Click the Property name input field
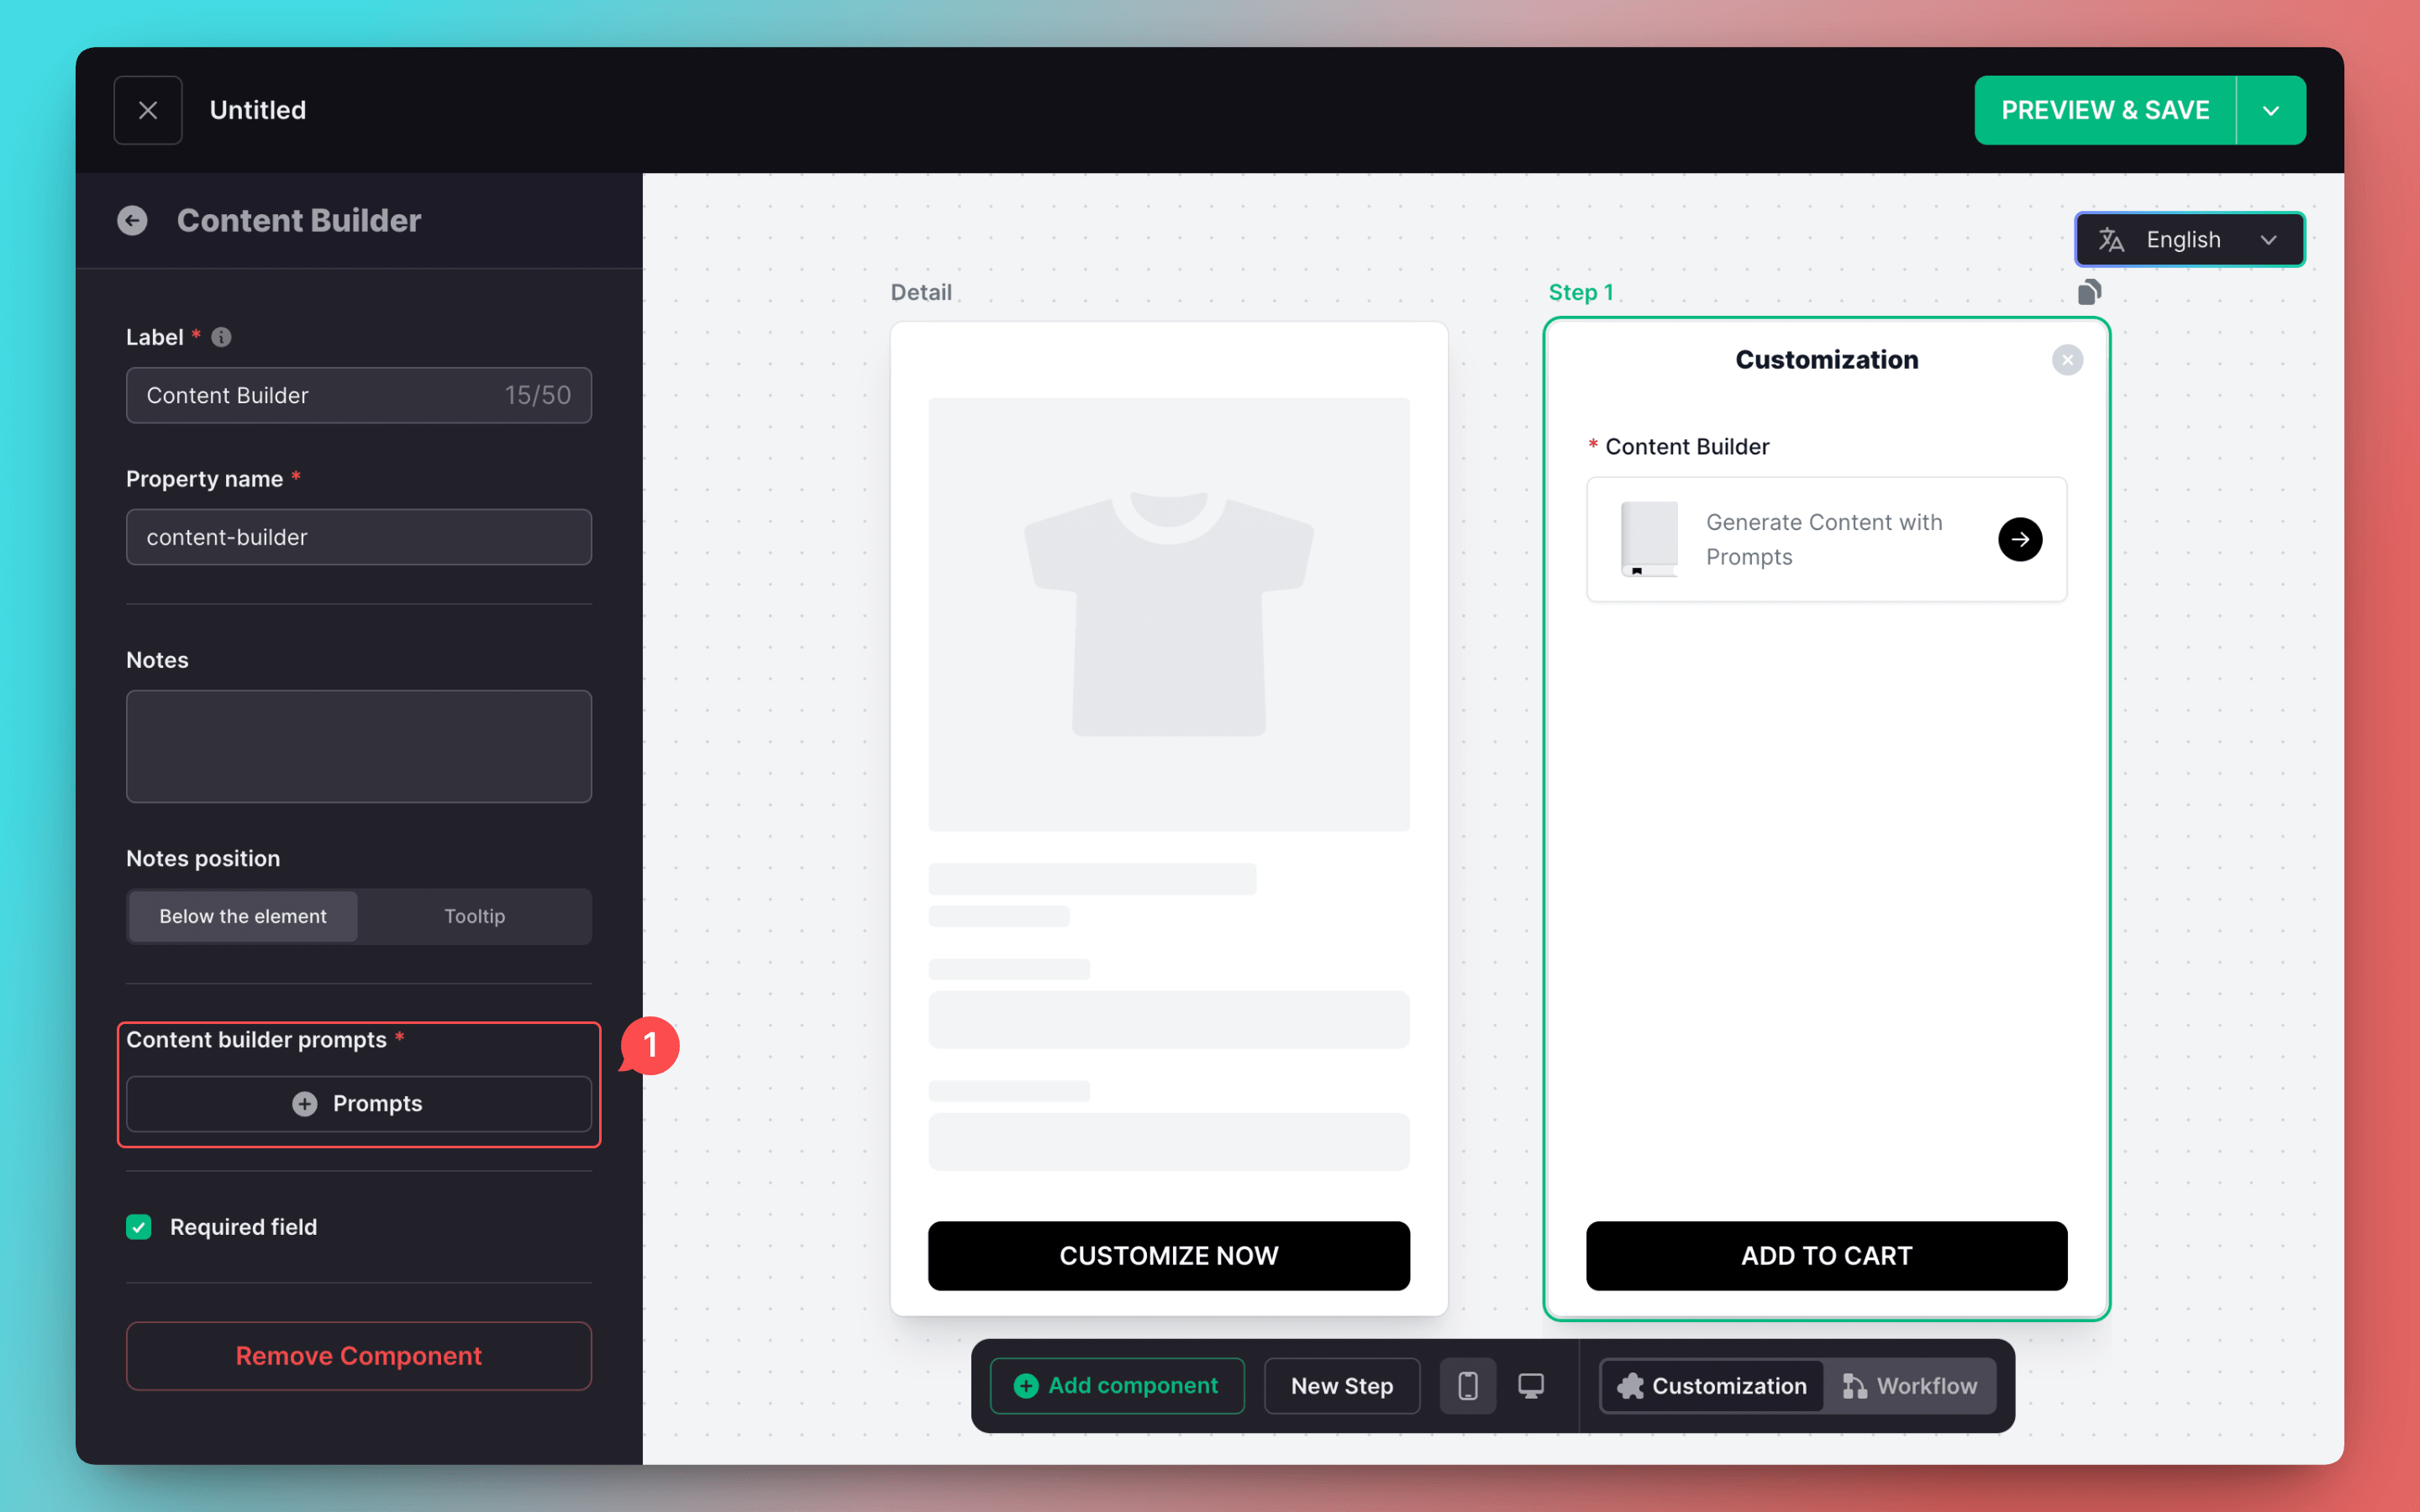Viewport: 2420px width, 1512px height. coord(359,537)
